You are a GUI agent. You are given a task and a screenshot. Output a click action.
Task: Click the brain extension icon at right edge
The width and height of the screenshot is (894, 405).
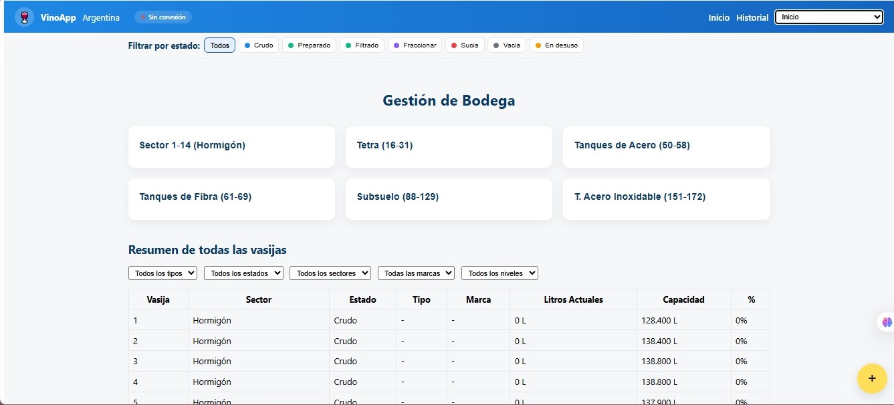(x=887, y=322)
